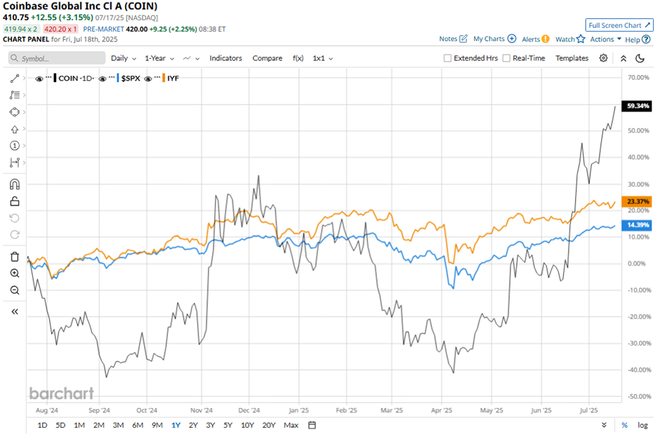
Task: Open chart settings gear
Action: coord(603,58)
